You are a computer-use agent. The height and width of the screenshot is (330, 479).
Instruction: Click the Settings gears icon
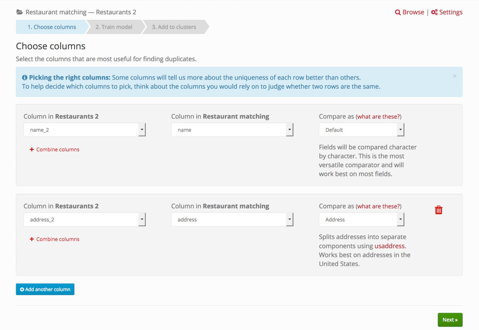coord(434,12)
